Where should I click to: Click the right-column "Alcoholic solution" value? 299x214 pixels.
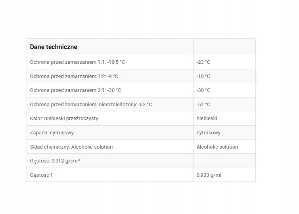pos(217,147)
